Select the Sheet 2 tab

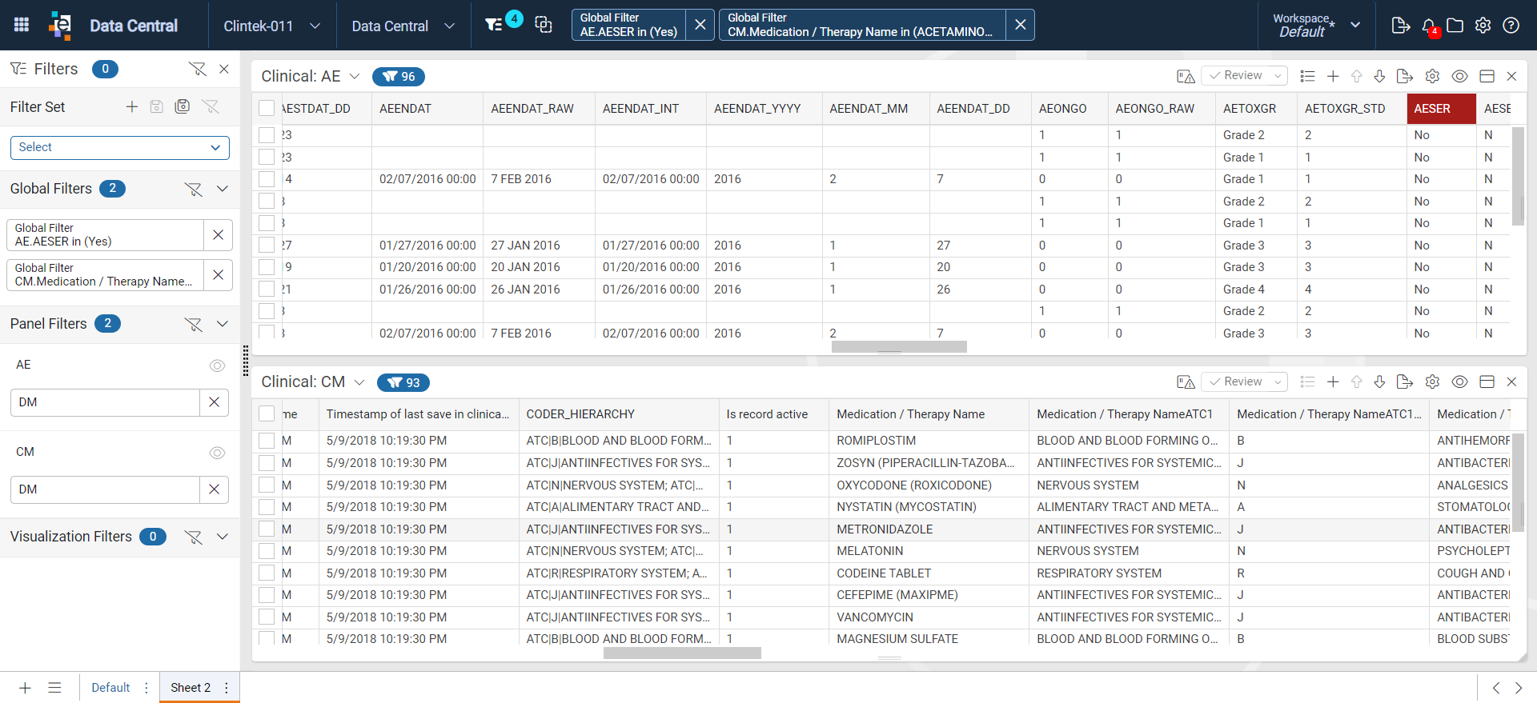point(191,688)
